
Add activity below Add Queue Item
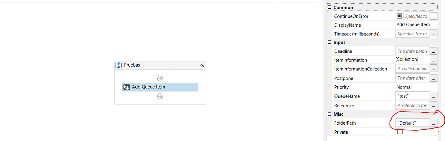click(160, 96)
